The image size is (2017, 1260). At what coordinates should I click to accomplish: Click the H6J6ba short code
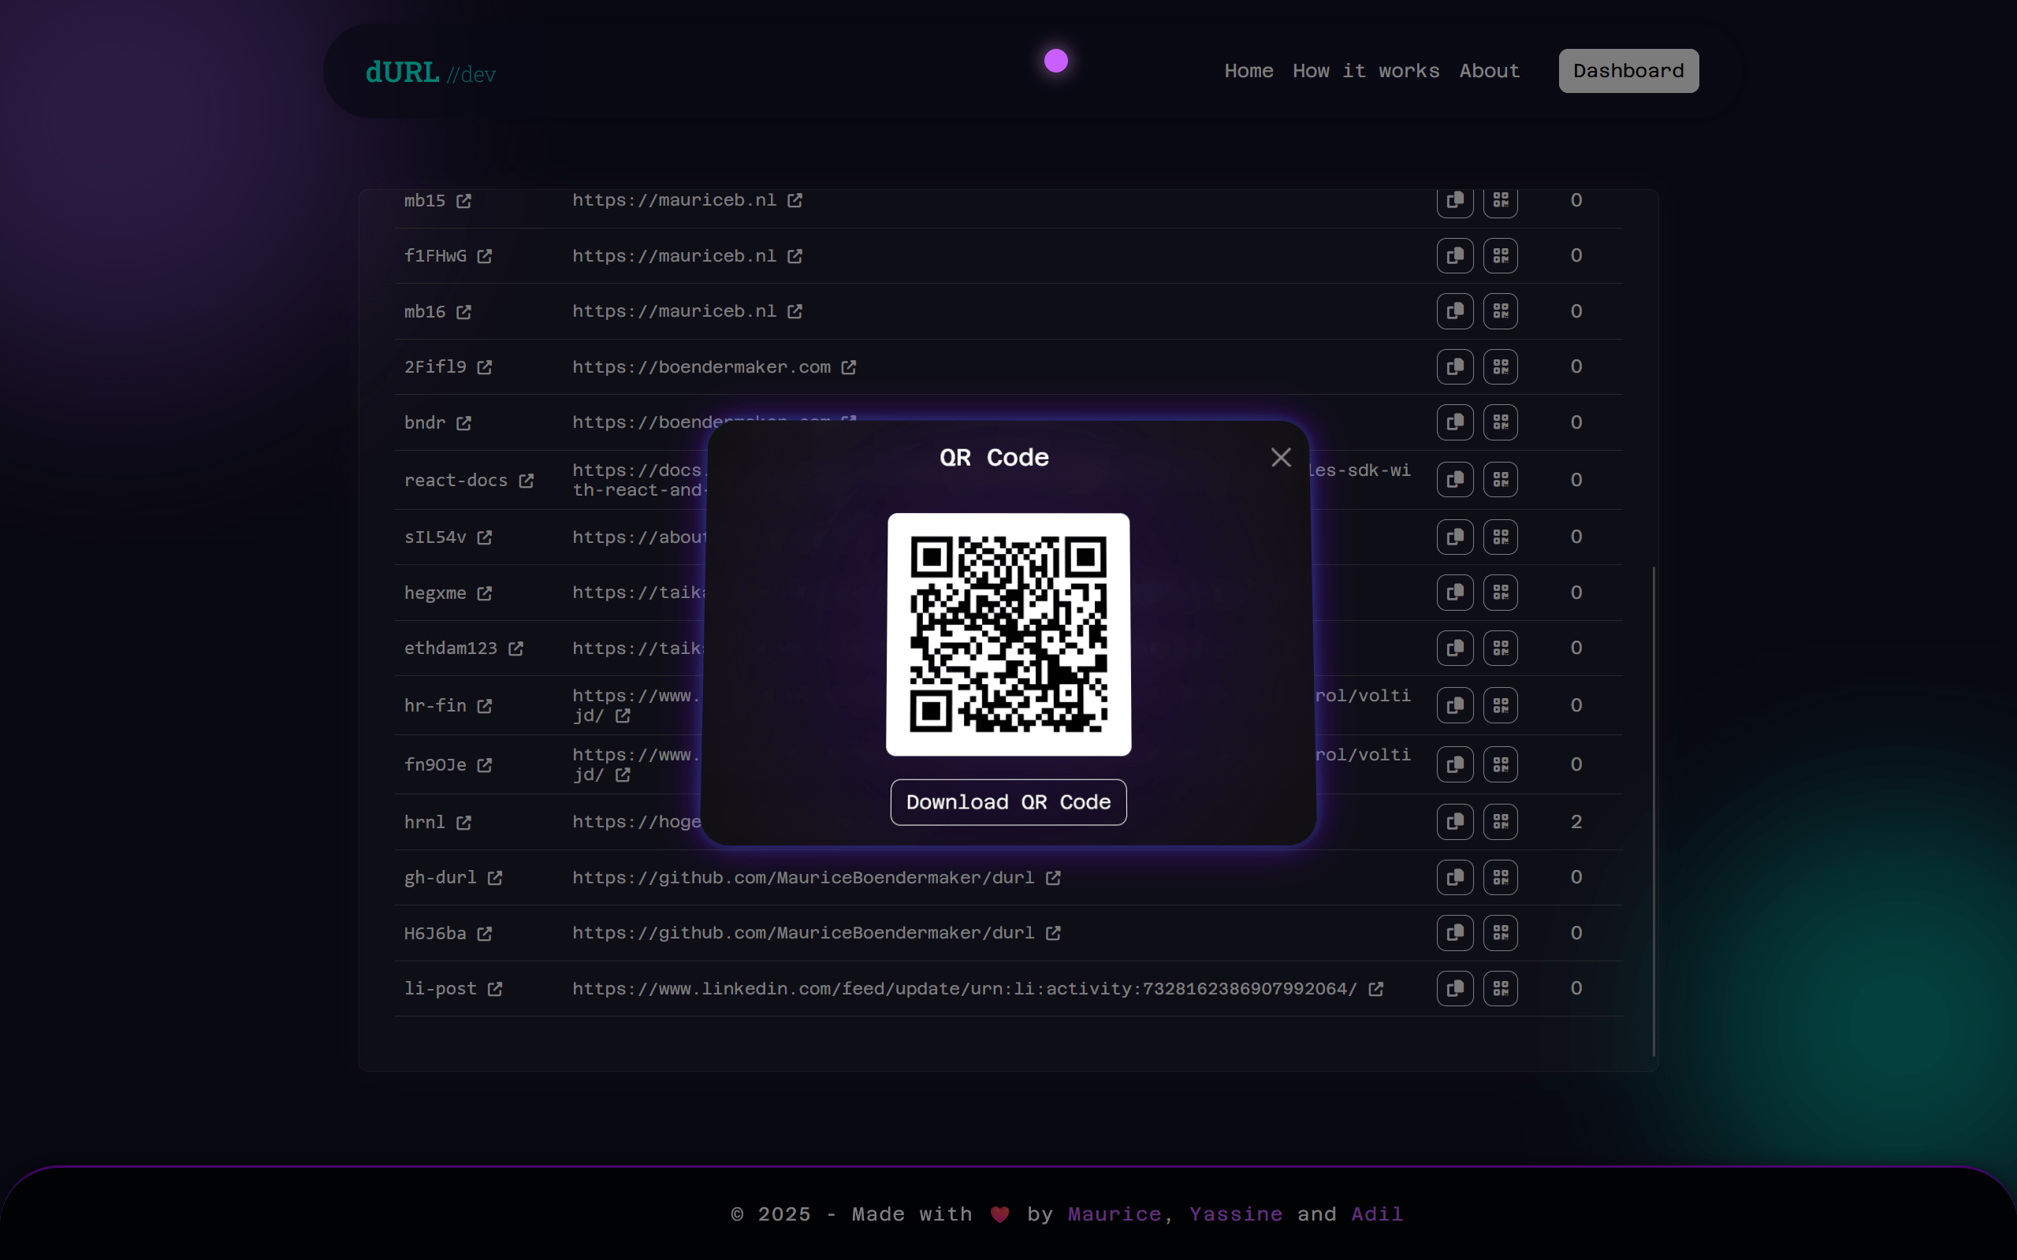point(435,933)
